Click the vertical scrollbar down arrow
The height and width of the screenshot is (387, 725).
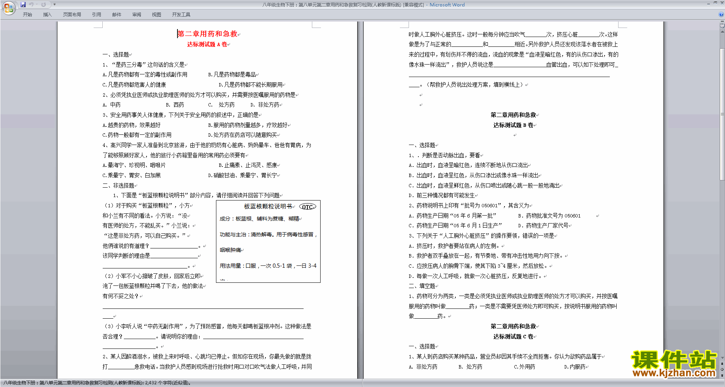point(722,358)
